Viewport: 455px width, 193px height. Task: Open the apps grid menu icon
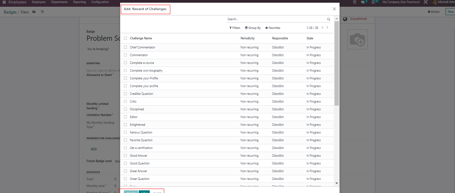[x=4, y=2]
